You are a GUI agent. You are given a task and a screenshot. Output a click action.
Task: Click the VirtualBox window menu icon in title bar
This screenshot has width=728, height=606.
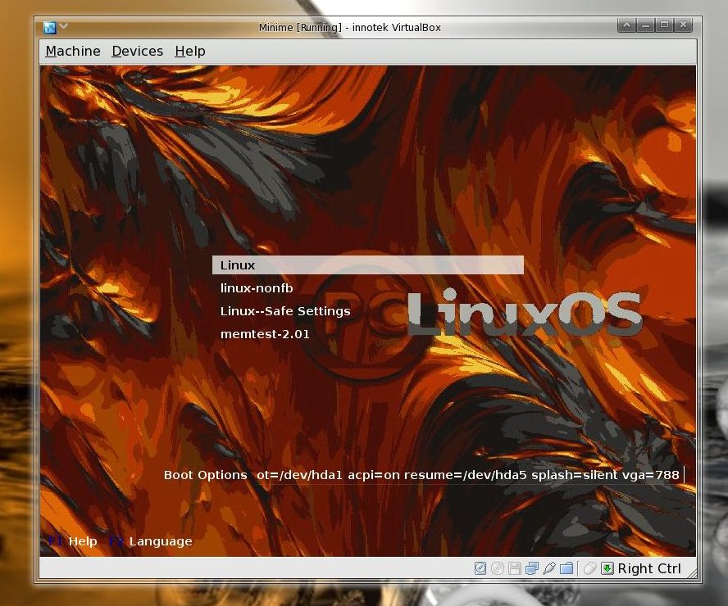point(50,28)
